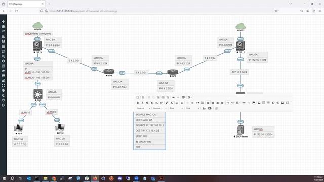This screenshot has width=324, height=182.
Task: Open Configured objects (A icon) in sidebar
Action: click(x=3, y=41)
